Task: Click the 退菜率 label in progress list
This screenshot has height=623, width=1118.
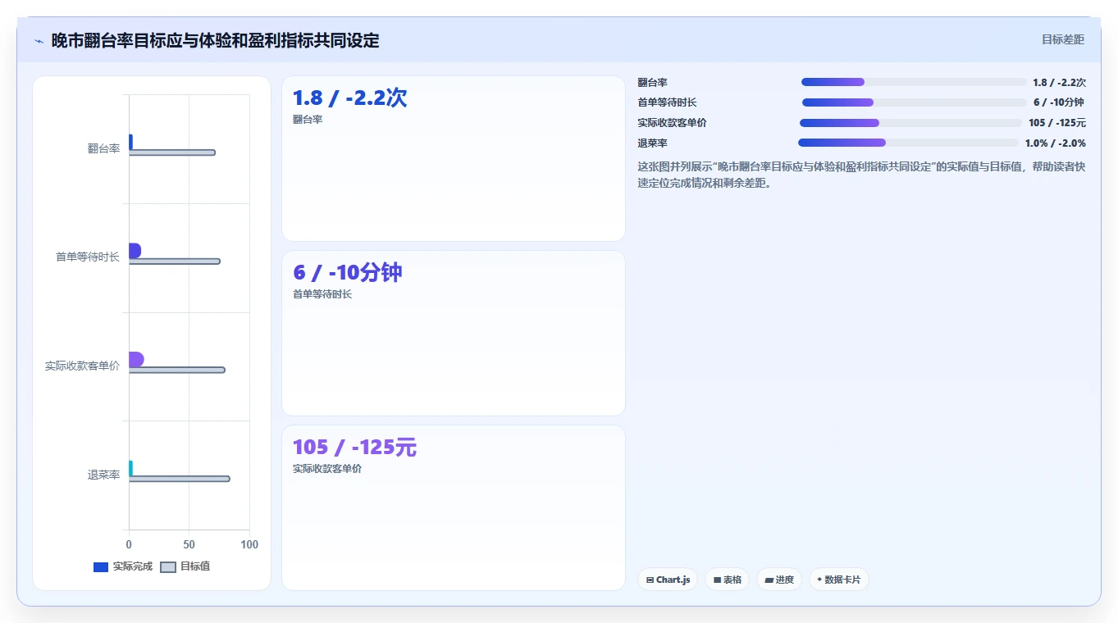Action: [x=652, y=143]
